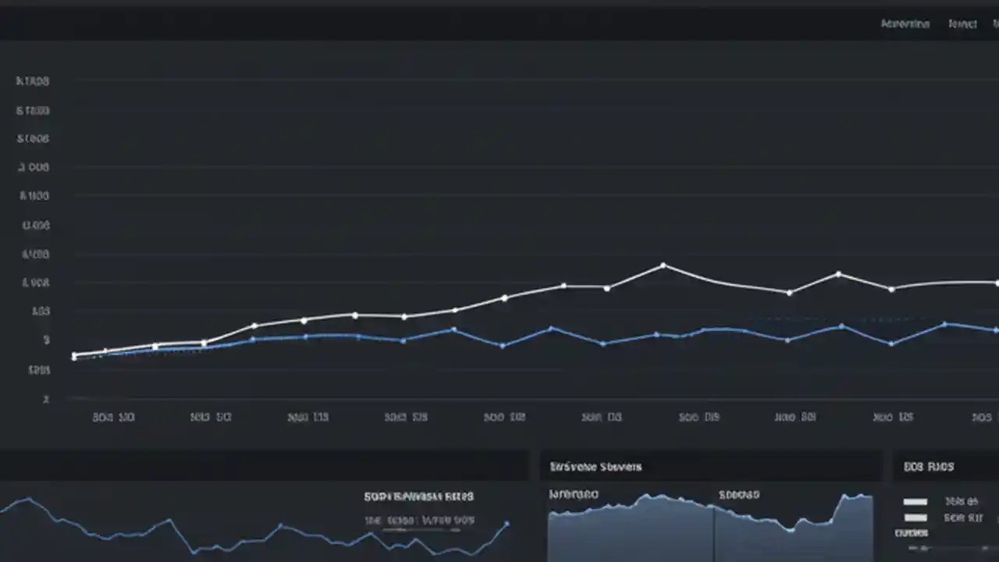Viewport: 999px width, 562px height.
Task: Click the left value label in the center panel
Action: [574, 493]
